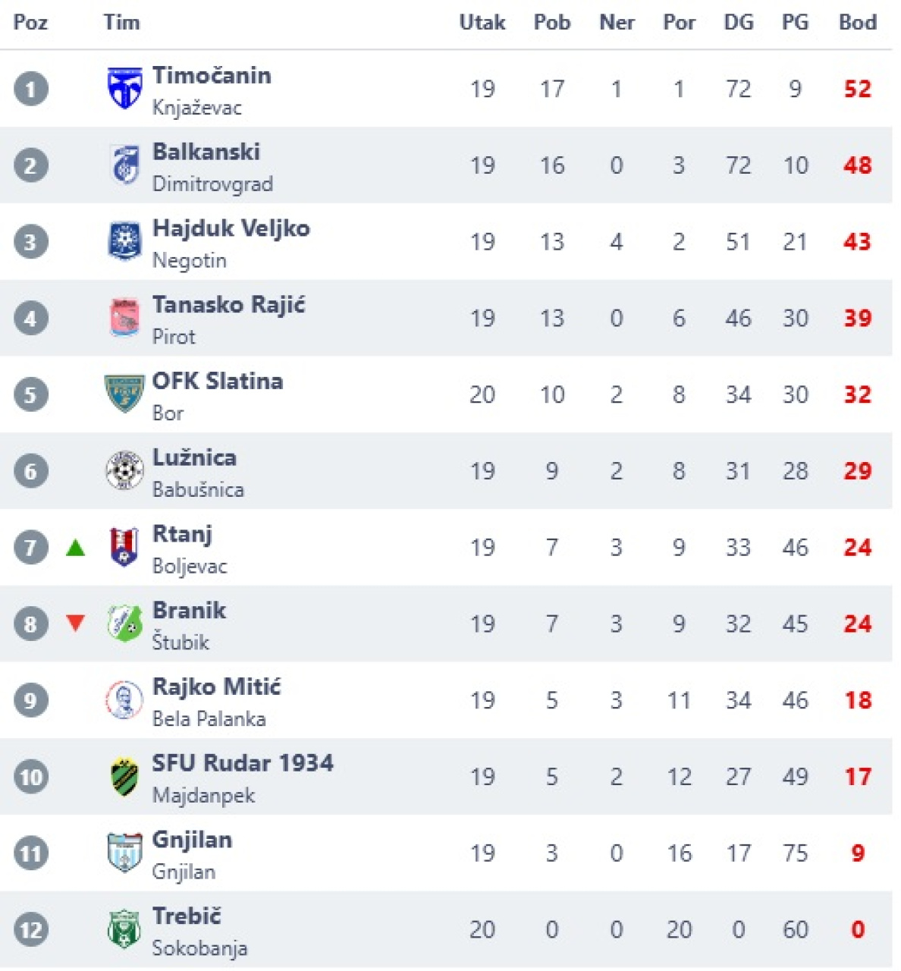This screenshot has width=901, height=971.
Task: Open the Balkanski team name link
Action: 206,152
